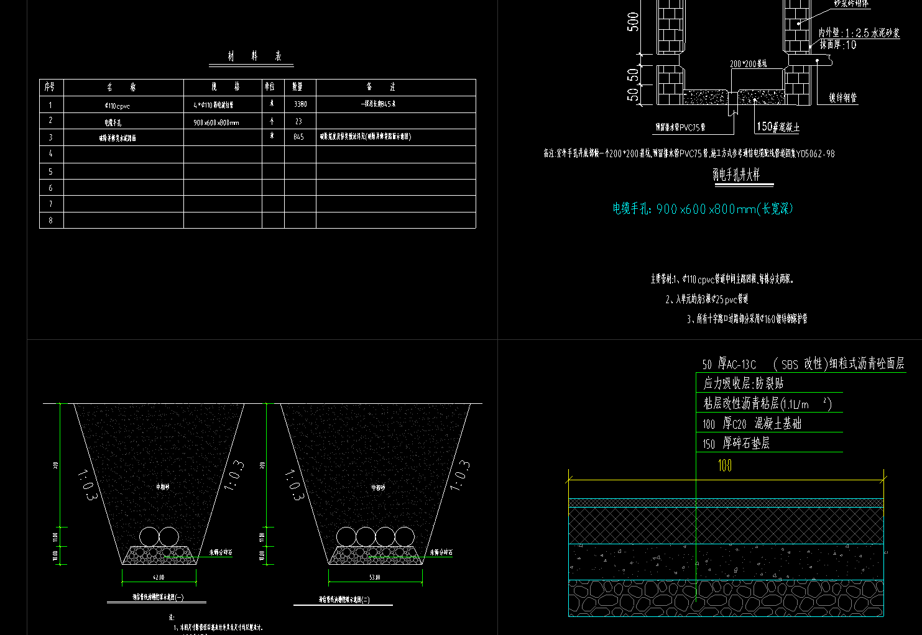This screenshot has height=635, width=922.
Task: Select the 150厚碎石垫层 label
Action: (736, 444)
